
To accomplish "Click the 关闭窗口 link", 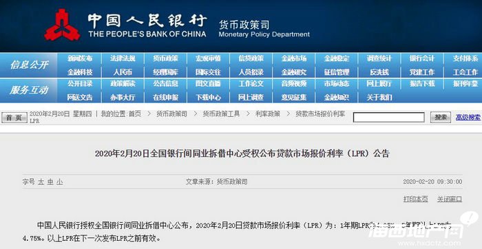I will (x=450, y=199).
